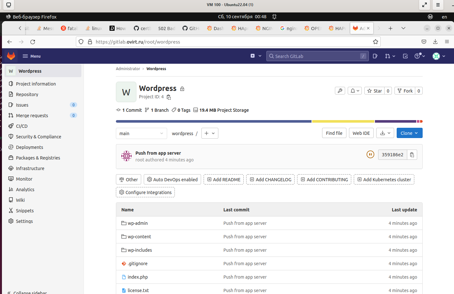Click the yellow segment of language bar
The height and width of the screenshot is (294, 454).
pyautogui.click(x=343, y=121)
